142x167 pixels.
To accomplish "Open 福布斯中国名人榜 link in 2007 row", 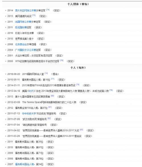I will [x=24, y=164].
